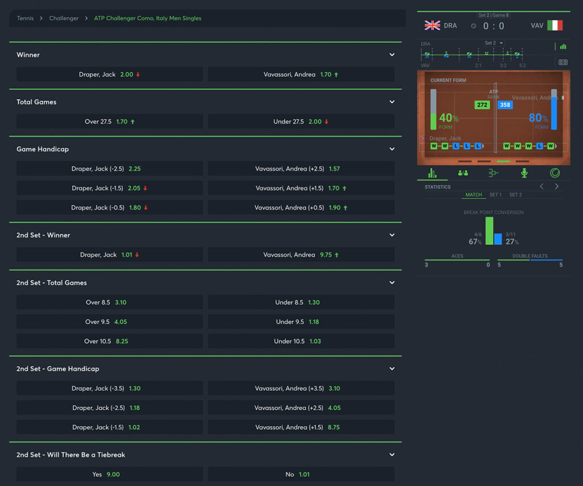The width and height of the screenshot is (583, 486).
Task: Click Draper's form history arrow after W-W-L-L-L
Action: (x=483, y=146)
